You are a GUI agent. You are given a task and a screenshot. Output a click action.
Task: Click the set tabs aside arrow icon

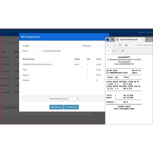(112, 40)
